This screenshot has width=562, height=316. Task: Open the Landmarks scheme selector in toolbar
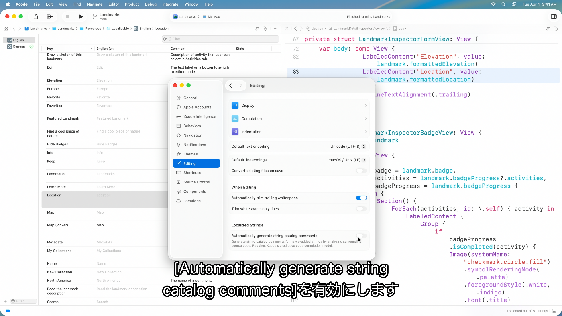click(184, 17)
